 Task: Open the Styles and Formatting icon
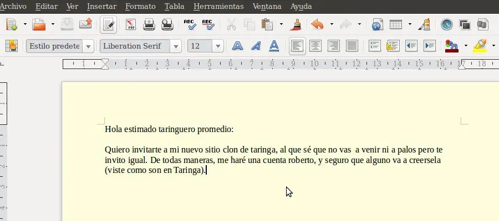pos(12,46)
